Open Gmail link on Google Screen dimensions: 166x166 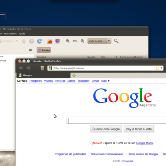pos(95,81)
